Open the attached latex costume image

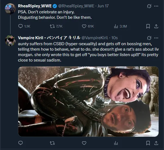[88, 101]
